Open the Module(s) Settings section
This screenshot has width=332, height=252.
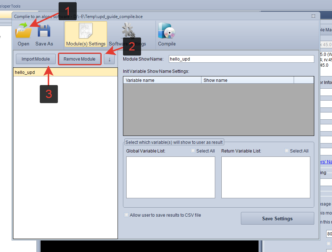click(x=86, y=34)
